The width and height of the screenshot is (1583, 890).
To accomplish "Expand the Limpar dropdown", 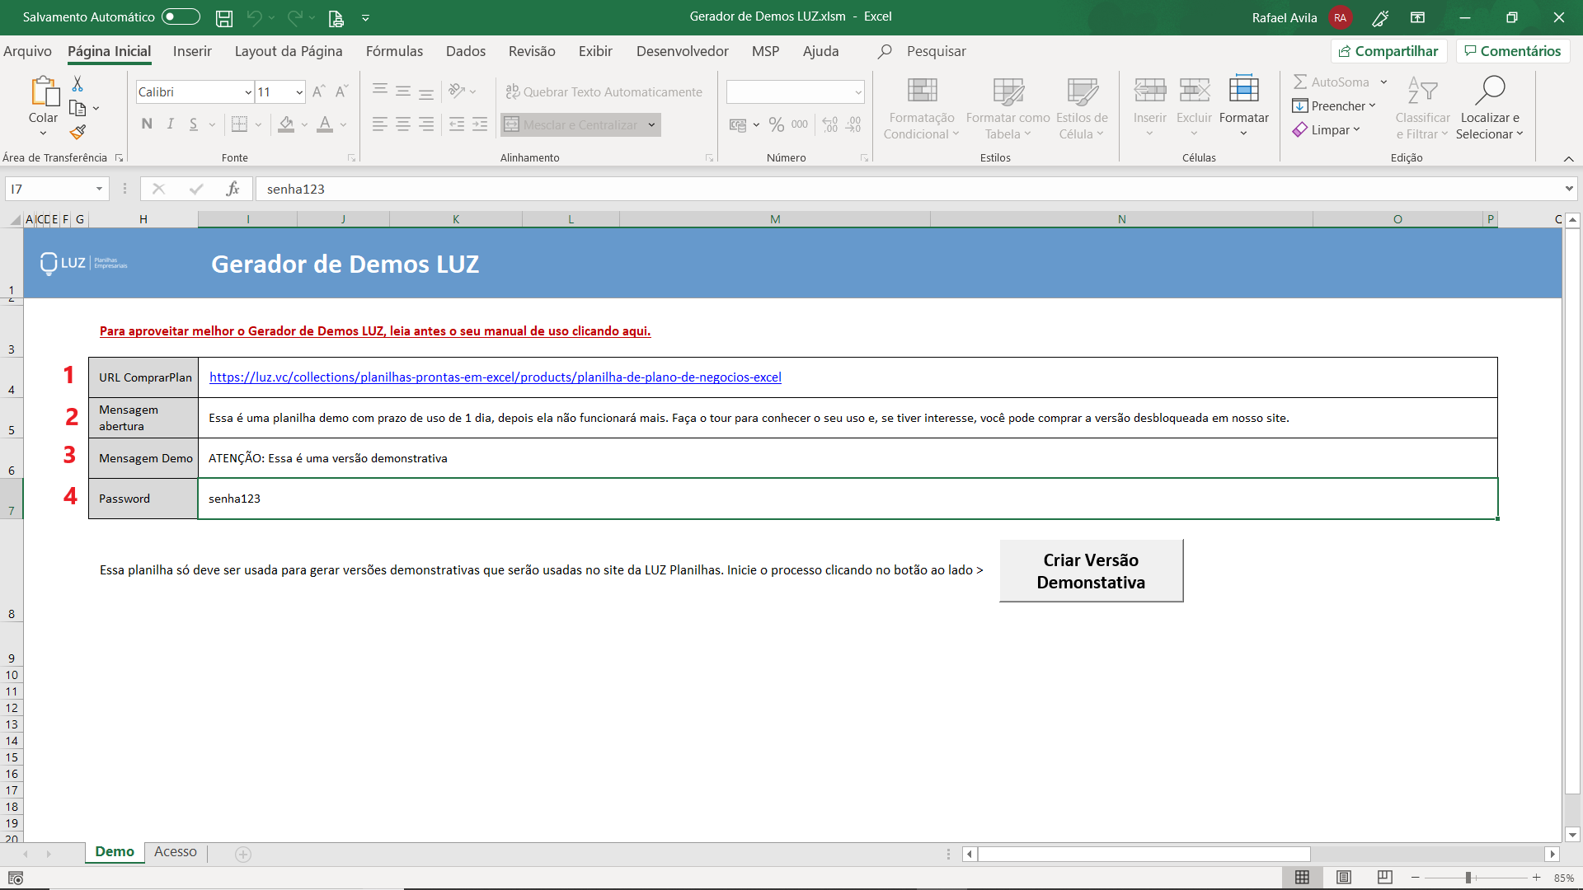I will tap(1356, 129).
